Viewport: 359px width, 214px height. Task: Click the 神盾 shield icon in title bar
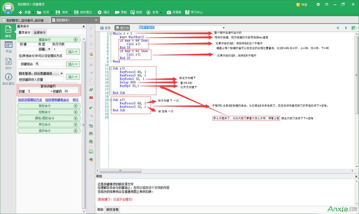click(298, 5)
